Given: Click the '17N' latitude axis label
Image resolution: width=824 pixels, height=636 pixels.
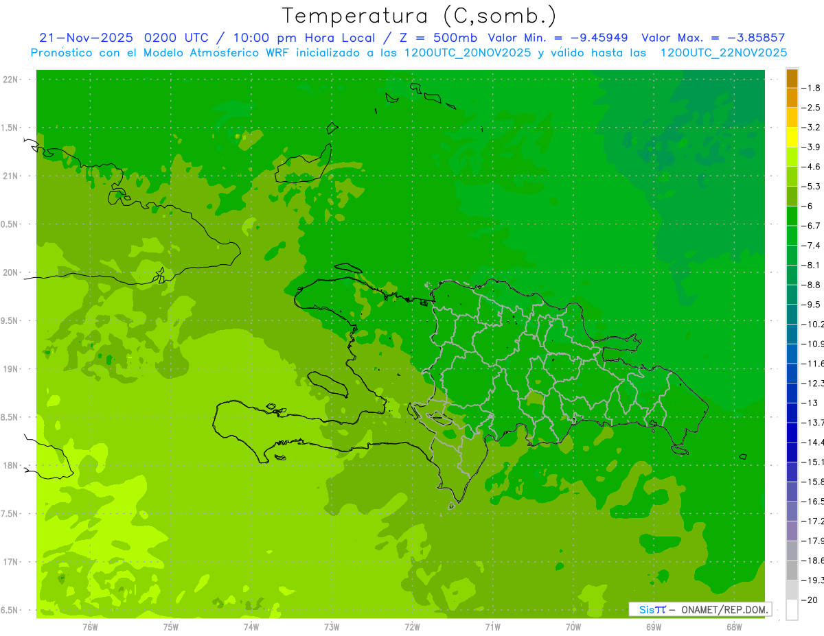Looking at the screenshot, I should (12, 562).
